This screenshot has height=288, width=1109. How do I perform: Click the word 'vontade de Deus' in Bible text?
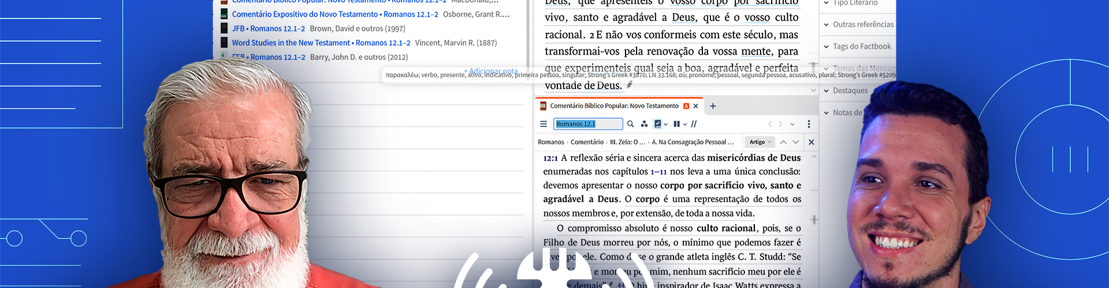click(583, 85)
